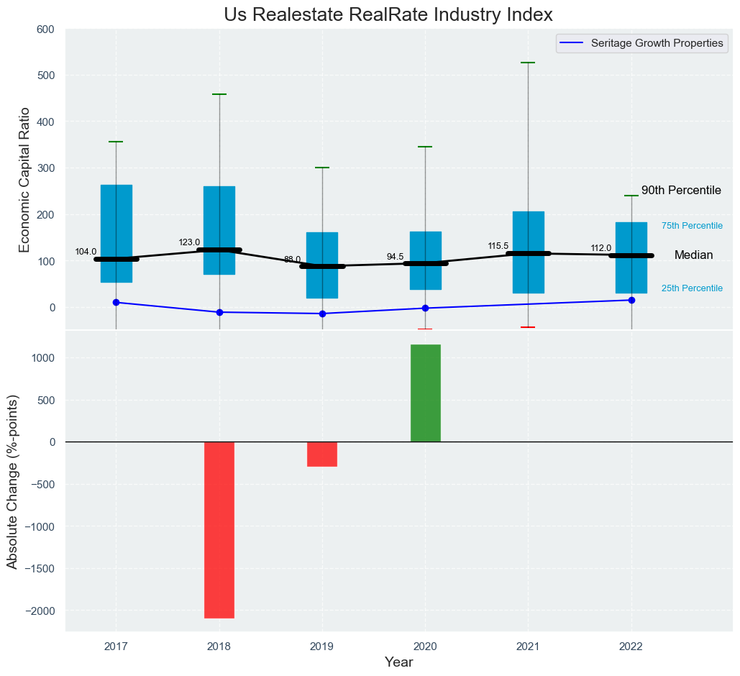Click the red 2021 lower whisker cap
This screenshot has width=740, height=676.
[x=528, y=327]
